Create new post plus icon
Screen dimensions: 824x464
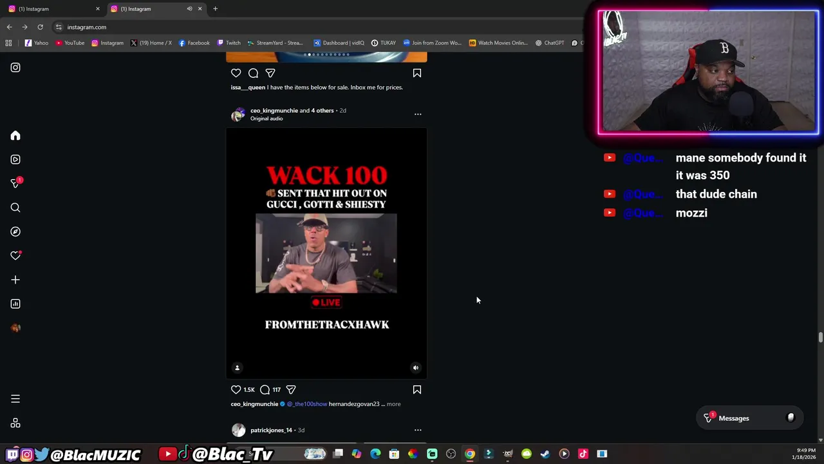click(15, 280)
